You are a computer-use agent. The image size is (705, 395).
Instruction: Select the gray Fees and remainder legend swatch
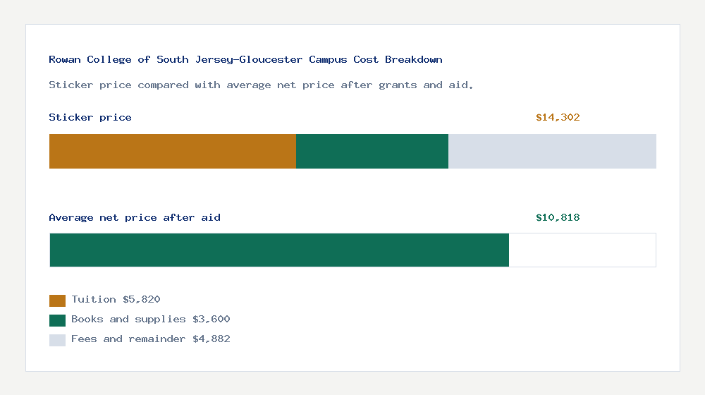coord(58,340)
